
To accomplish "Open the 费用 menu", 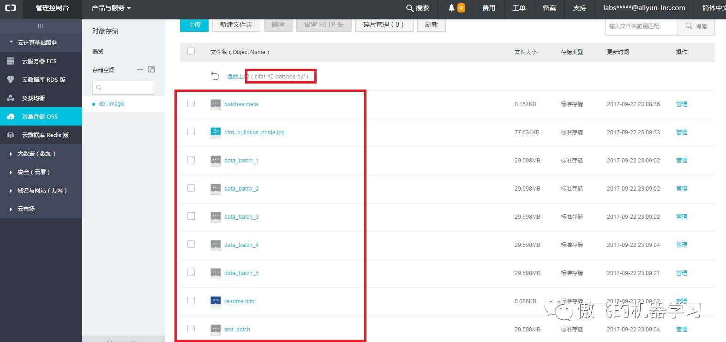I will point(489,8).
